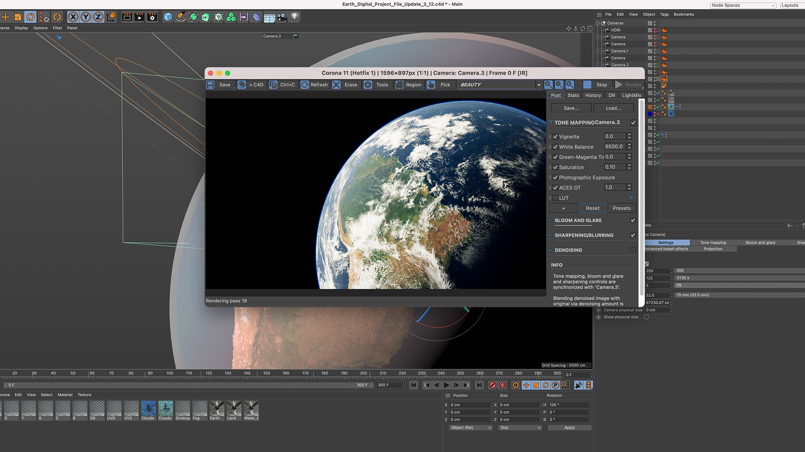Viewport: 805px width, 452px height.
Task: Click the Load tone mapping settings button
Action: pos(612,108)
